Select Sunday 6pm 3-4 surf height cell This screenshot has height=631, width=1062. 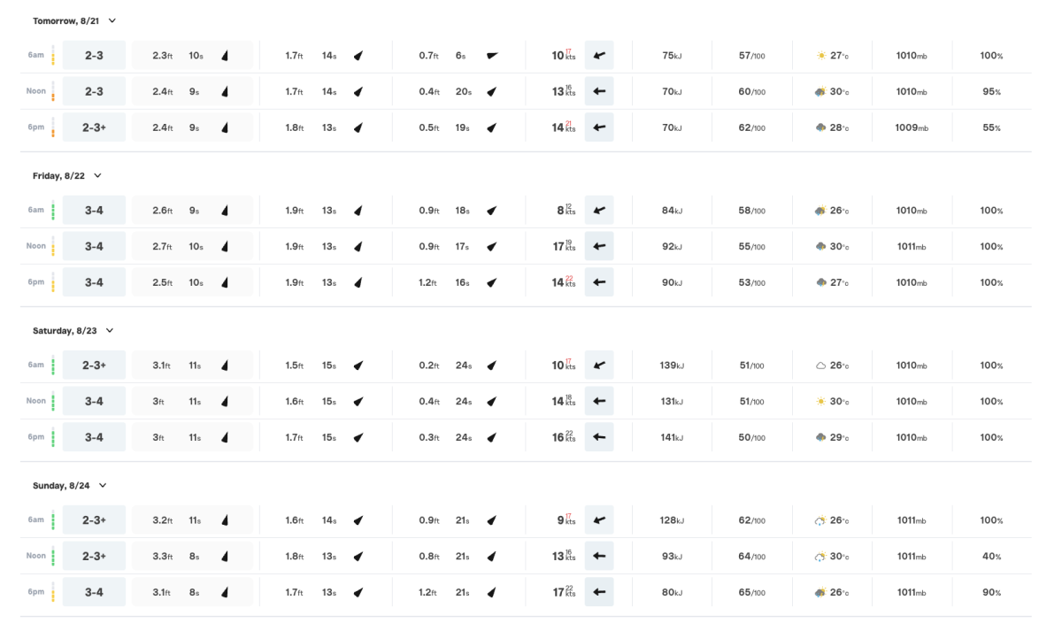click(94, 592)
